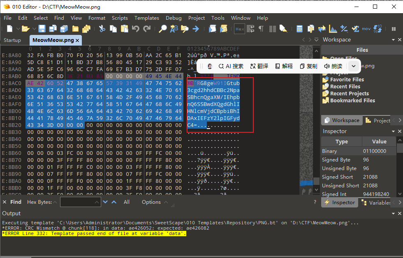Click the Save All icon
The height and width of the screenshot is (258, 403).
tap(64, 29)
